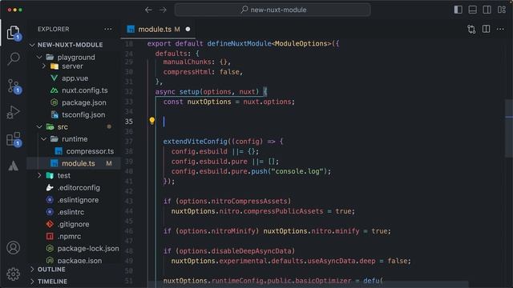Open compressor.ts file
The image size is (513, 288).
click(x=90, y=151)
